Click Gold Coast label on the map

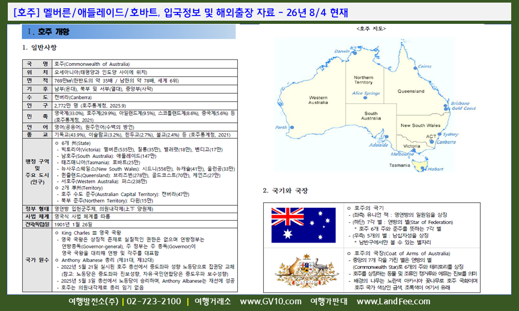point(463,108)
